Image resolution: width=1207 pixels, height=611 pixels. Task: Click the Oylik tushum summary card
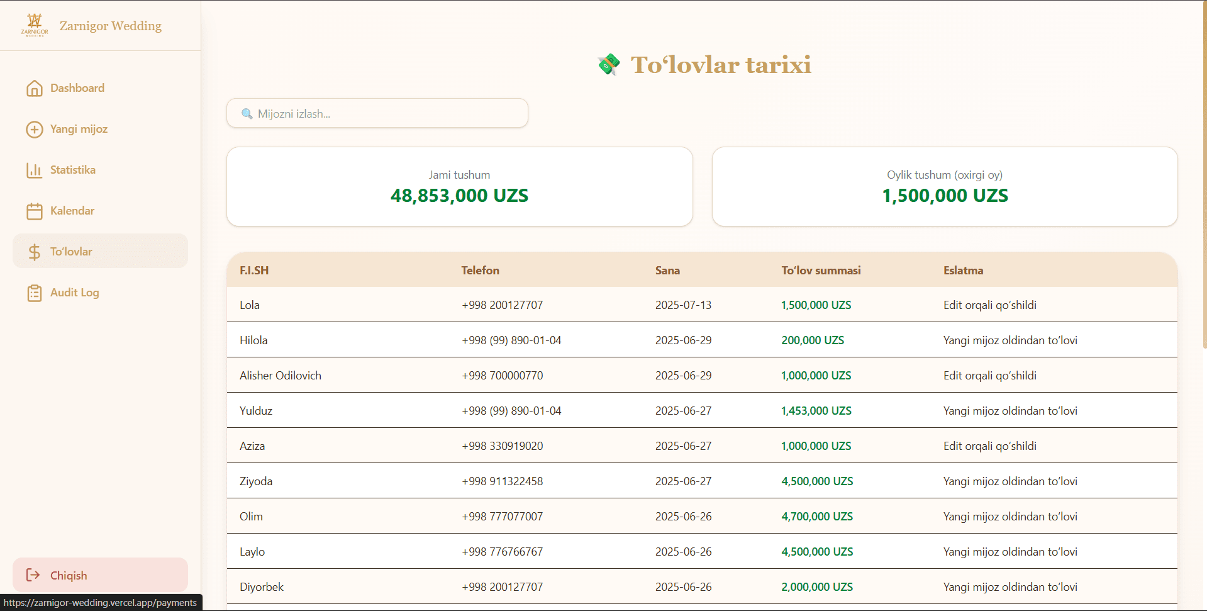point(945,187)
